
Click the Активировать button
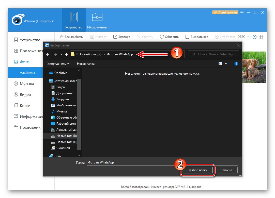(x=225, y=12)
